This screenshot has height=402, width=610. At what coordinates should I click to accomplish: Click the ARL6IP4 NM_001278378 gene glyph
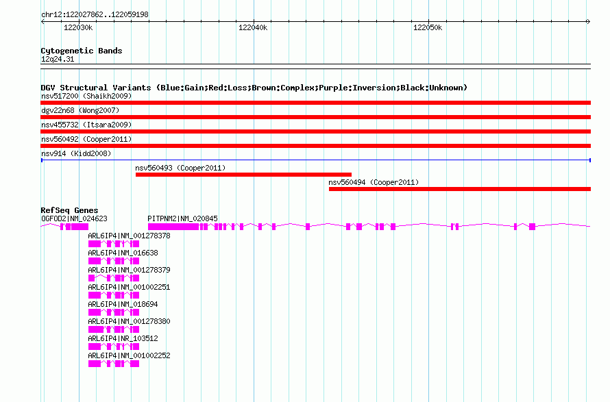point(114,244)
